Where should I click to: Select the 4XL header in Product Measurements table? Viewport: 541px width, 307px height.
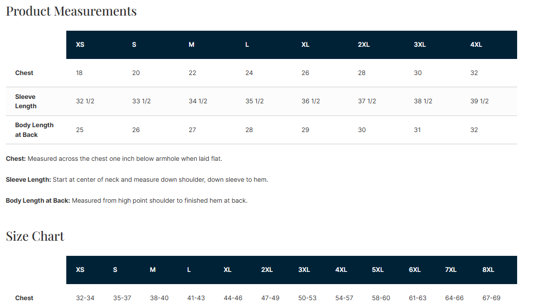(476, 44)
